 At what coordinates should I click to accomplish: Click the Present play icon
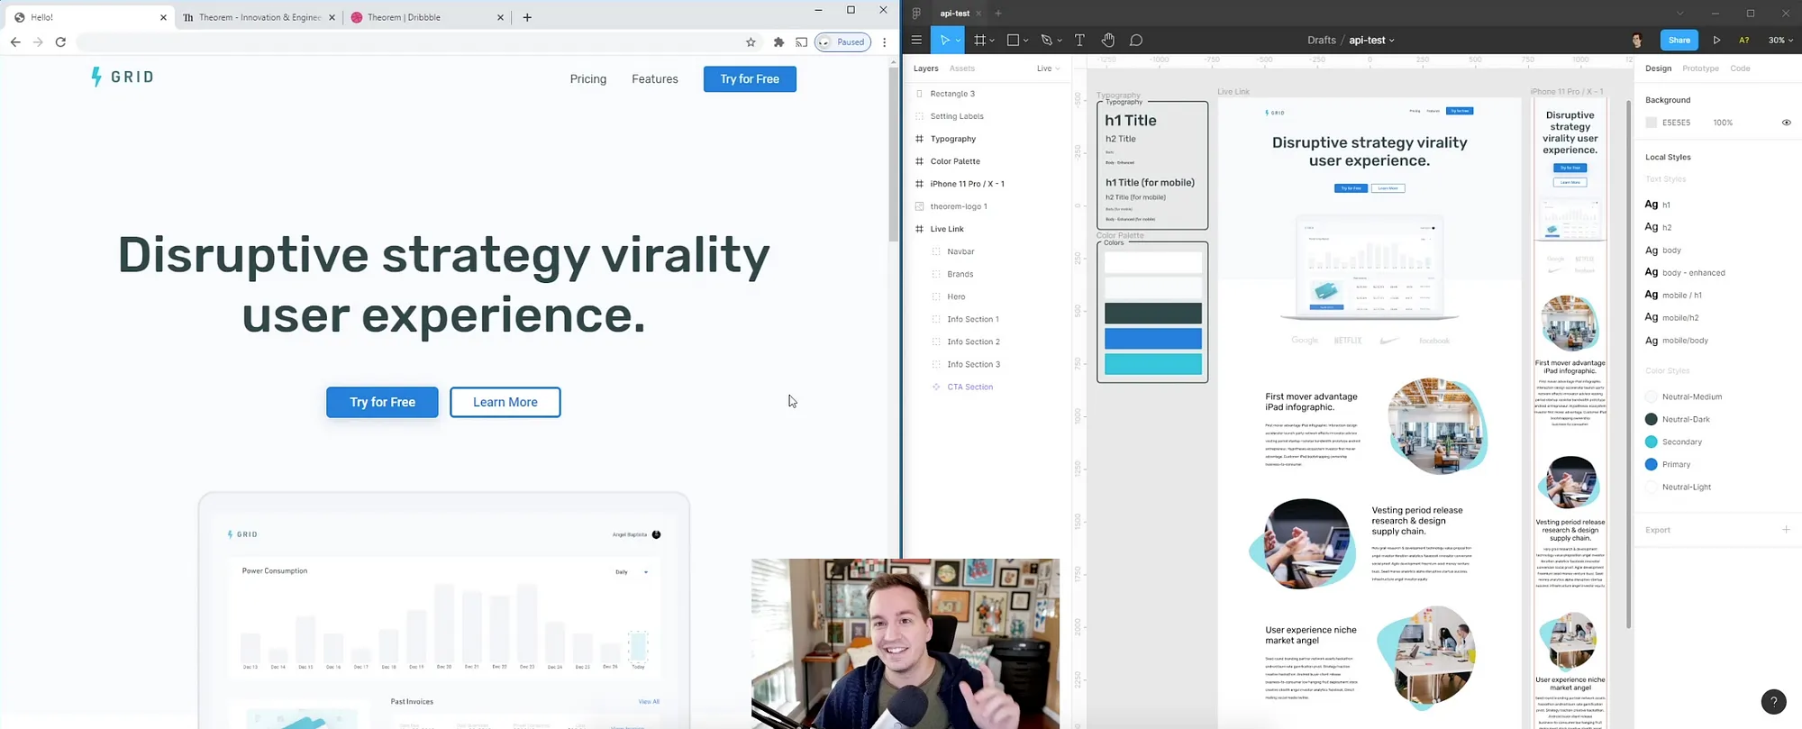pyautogui.click(x=1716, y=41)
